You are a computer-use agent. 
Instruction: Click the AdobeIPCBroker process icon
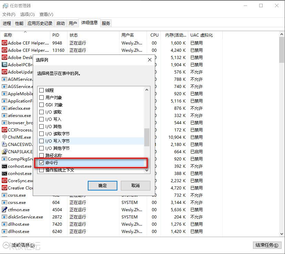pyautogui.click(x=4, y=65)
